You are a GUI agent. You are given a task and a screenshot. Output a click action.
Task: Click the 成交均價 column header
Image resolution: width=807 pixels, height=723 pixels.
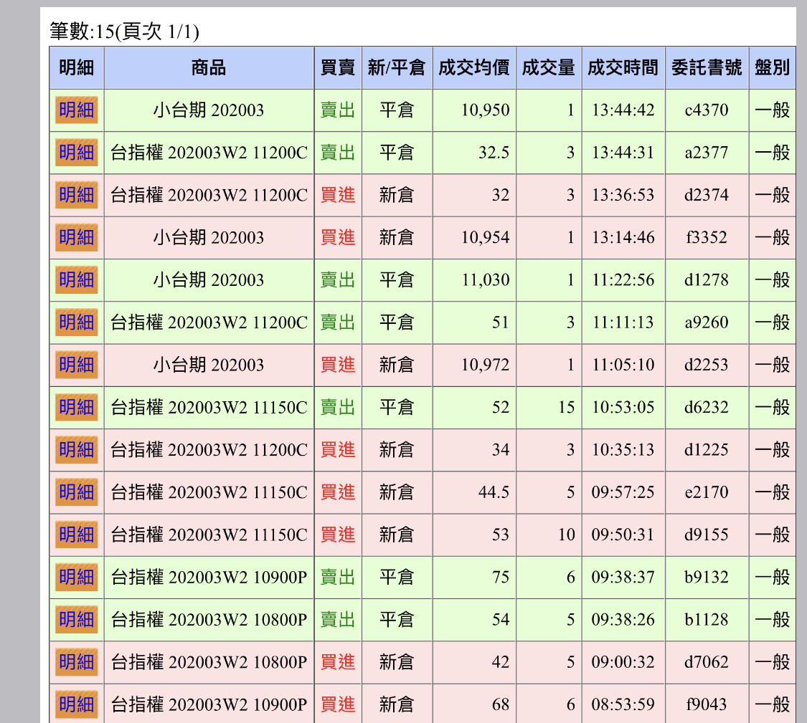474,68
